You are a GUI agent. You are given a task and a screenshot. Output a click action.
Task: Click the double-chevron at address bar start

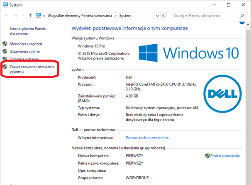tap(44, 16)
